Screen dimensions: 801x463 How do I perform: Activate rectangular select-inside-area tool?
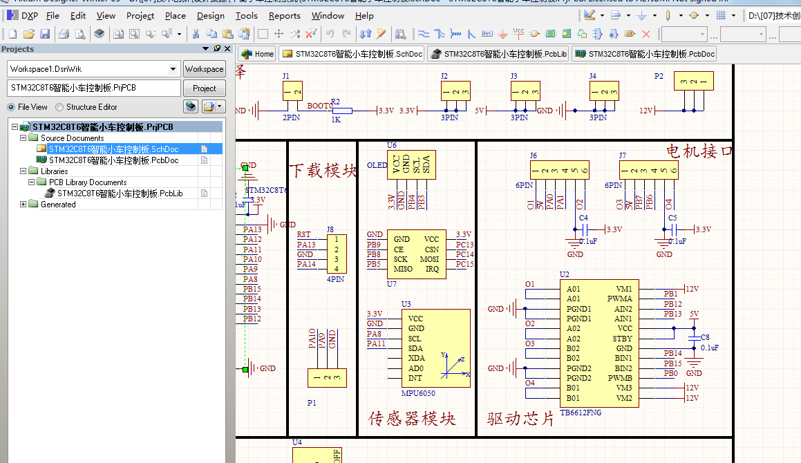(x=263, y=35)
